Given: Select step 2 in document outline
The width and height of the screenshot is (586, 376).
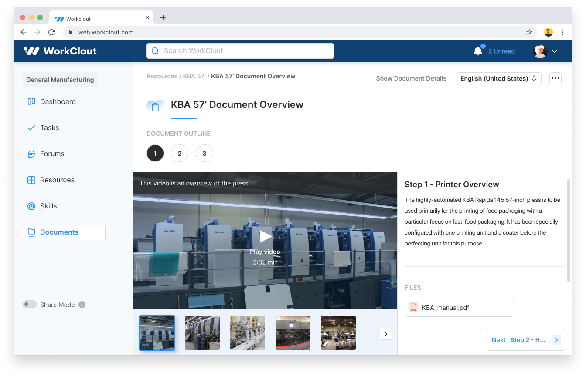Looking at the screenshot, I should tap(180, 154).
